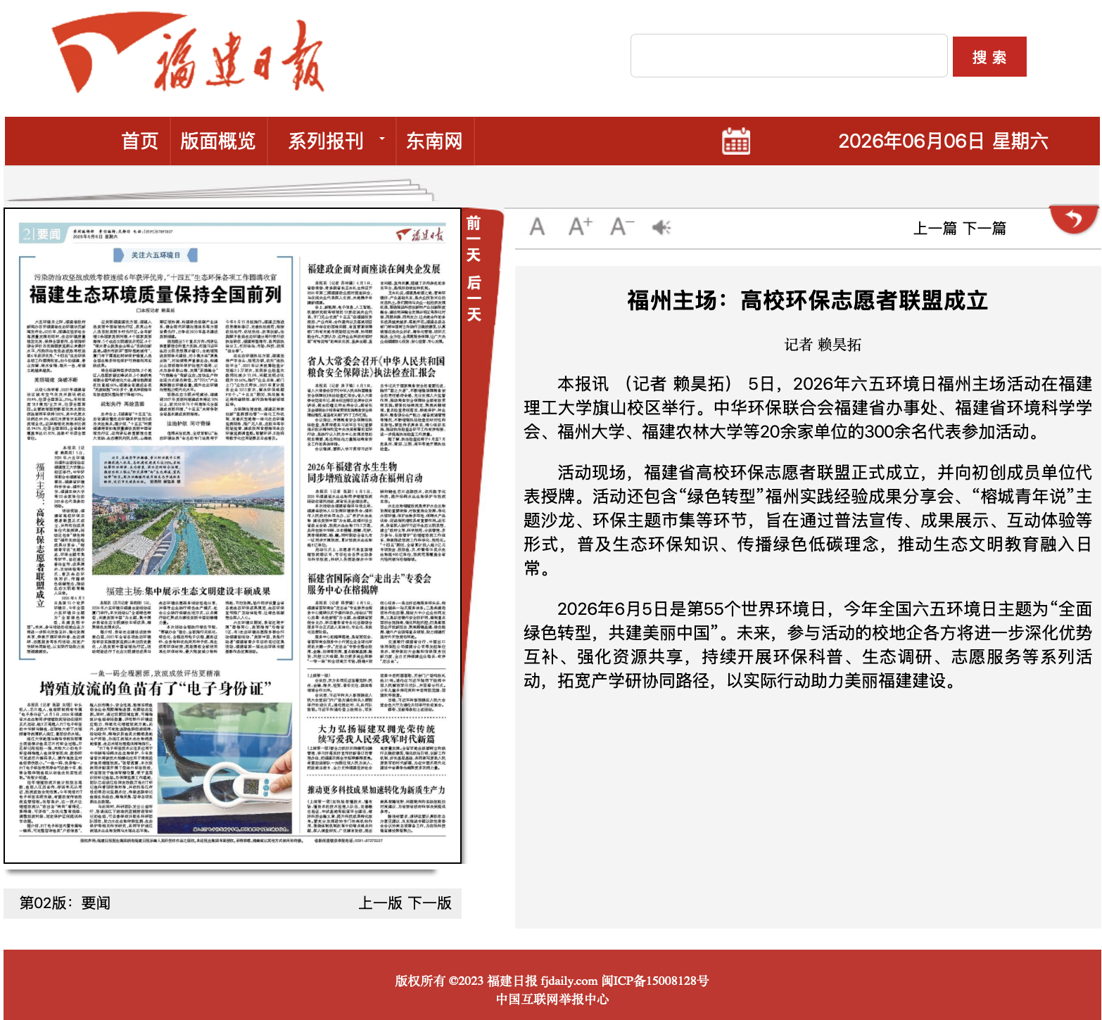Click the red 搜索 button
1102x1020 pixels.
(989, 57)
